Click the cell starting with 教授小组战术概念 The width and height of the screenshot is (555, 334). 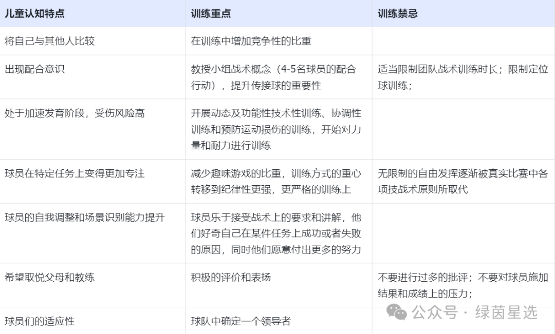pos(279,77)
